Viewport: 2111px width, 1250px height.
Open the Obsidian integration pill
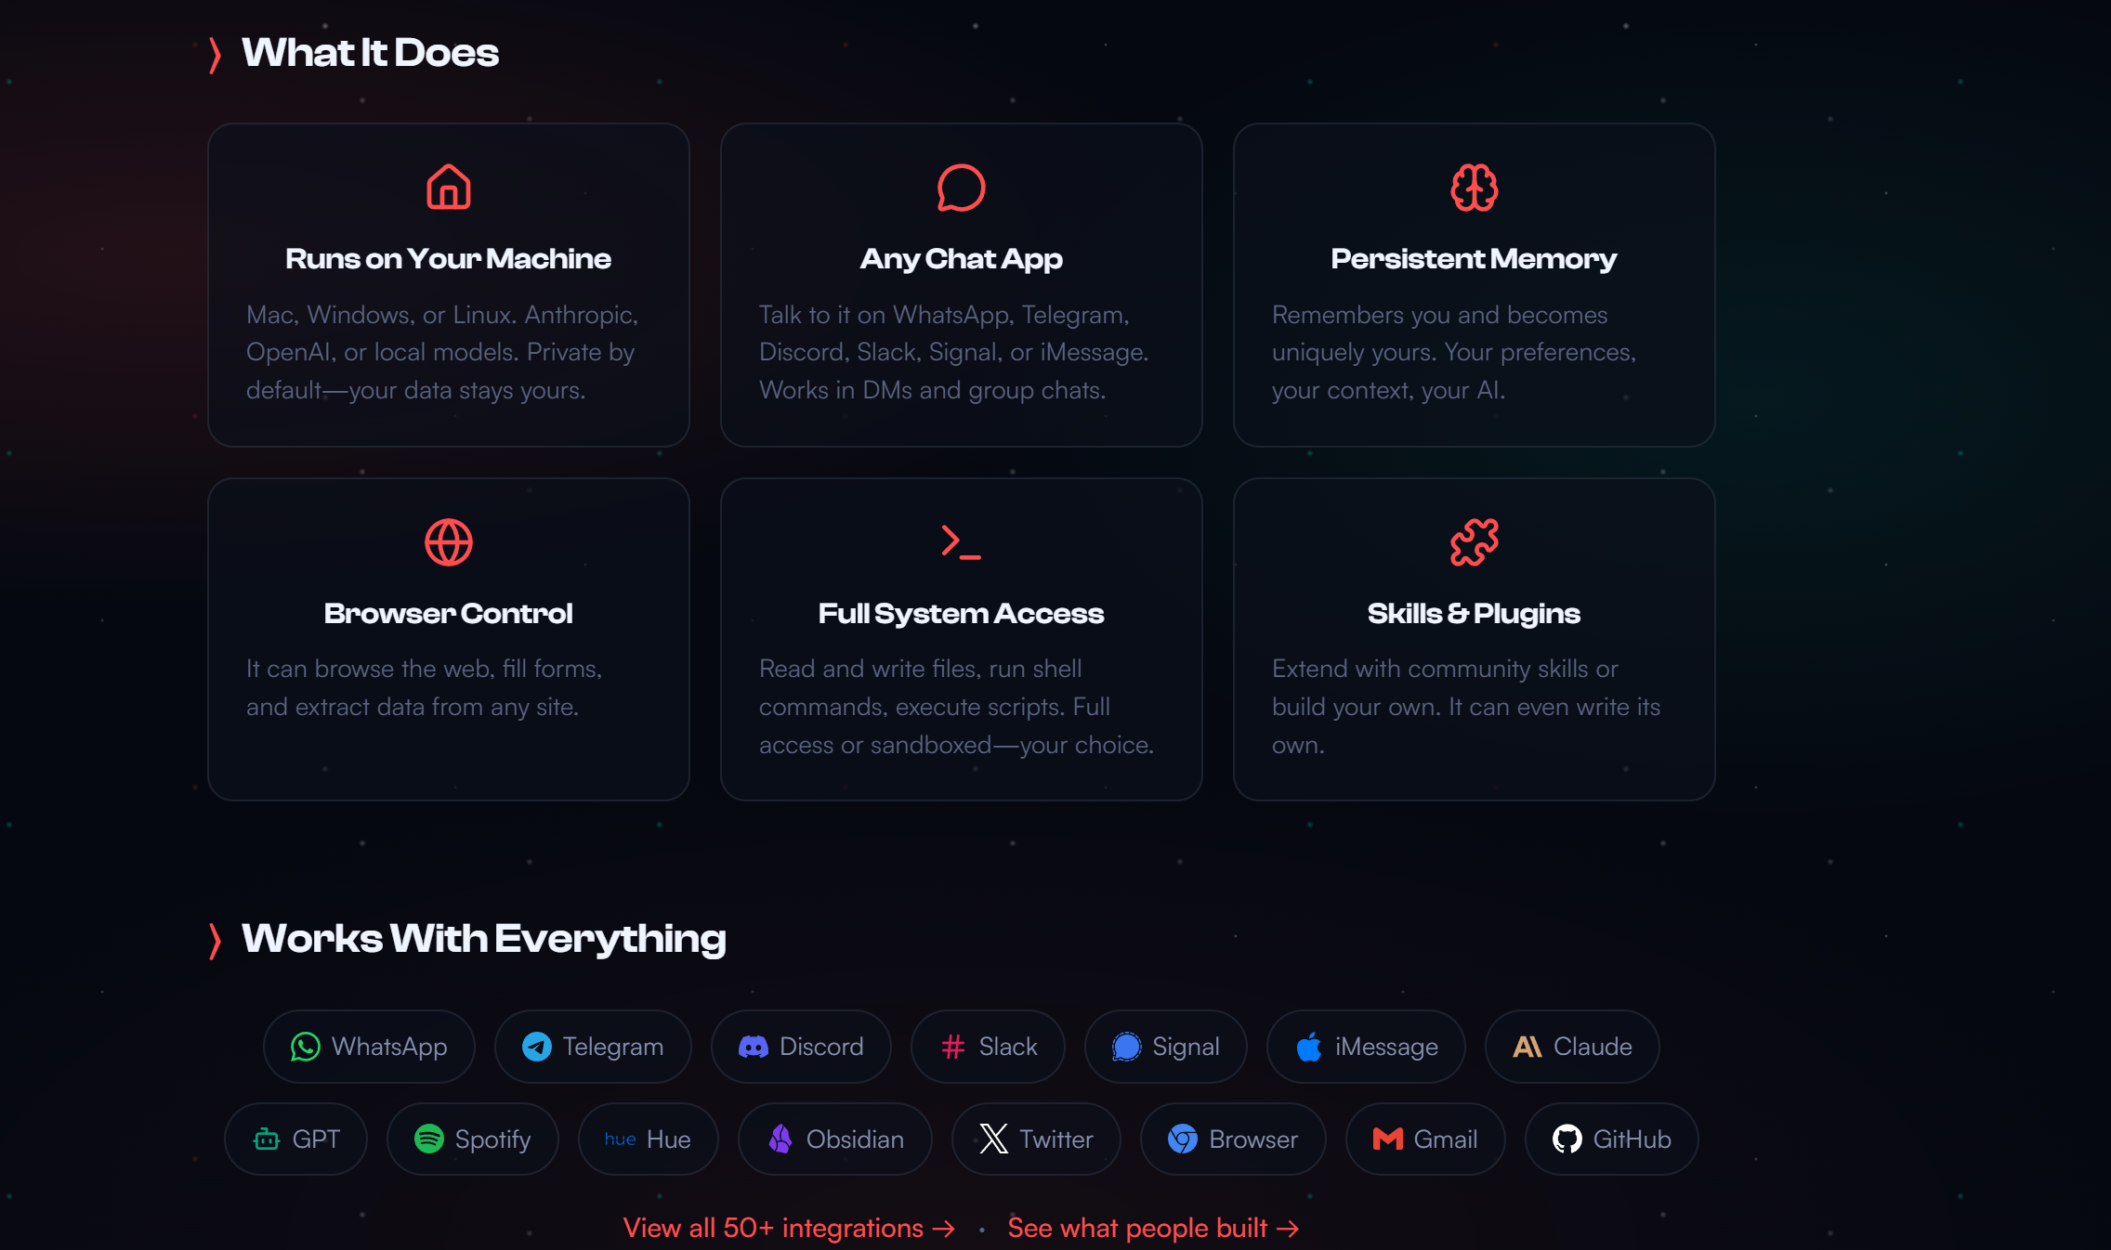click(x=835, y=1139)
